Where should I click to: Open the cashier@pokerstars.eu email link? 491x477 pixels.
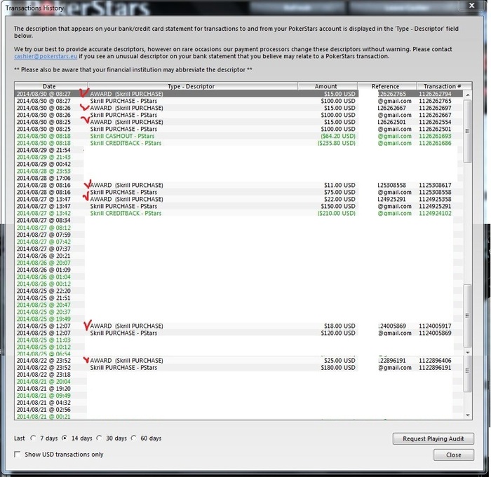[x=46, y=56]
